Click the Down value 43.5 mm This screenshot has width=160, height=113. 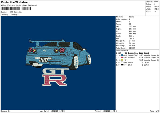(x=132, y=34)
